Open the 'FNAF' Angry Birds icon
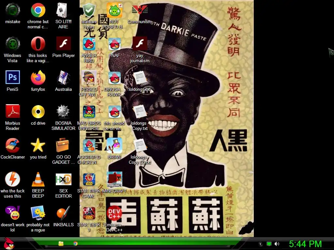 [x=114, y=44]
